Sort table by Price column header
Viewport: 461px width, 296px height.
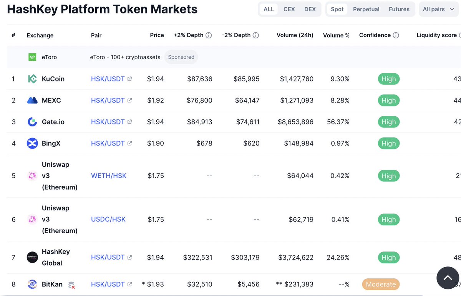(x=157, y=35)
